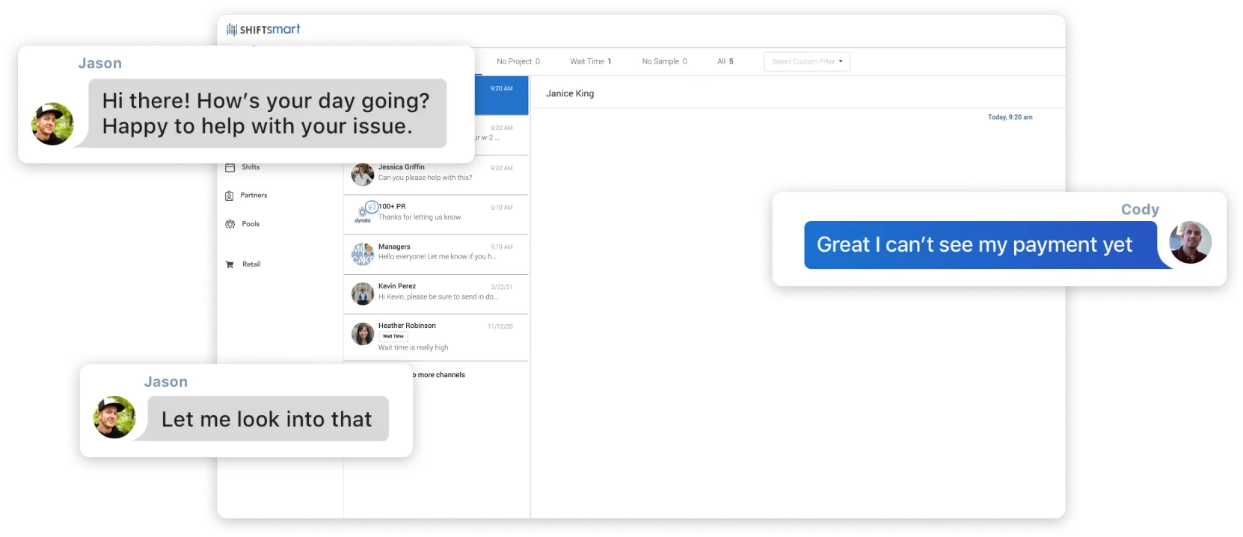Image resolution: width=1243 pixels, height=537 pixels.
Task: Click the Jessica Griffin name text
Action: click(402, 167)
